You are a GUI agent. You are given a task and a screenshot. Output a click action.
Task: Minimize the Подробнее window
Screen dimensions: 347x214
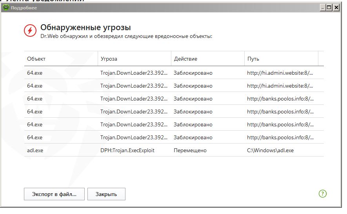tap(323, 8)
